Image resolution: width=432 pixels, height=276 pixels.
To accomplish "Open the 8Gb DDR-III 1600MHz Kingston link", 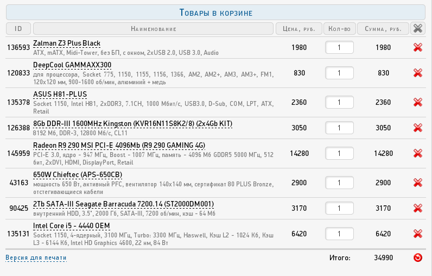I will tap(132, 124).
